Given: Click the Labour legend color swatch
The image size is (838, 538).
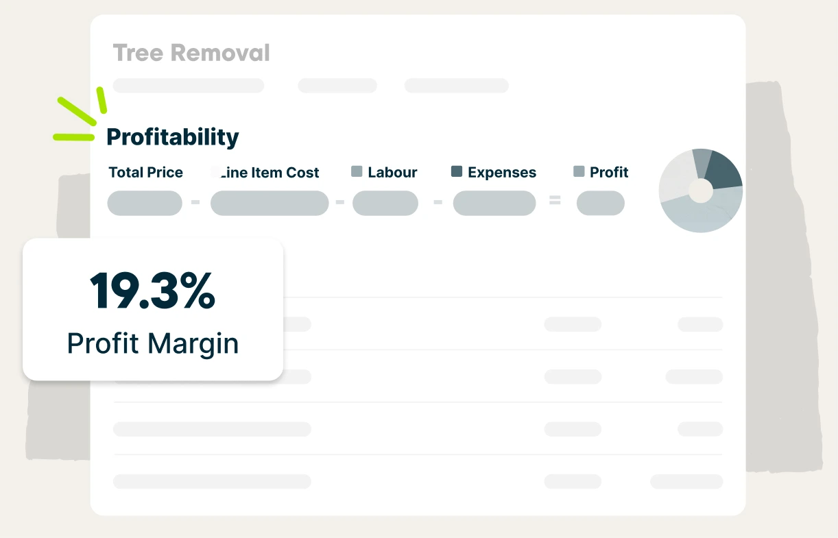Looking at the screenshot, I should [x=357, y=172].
